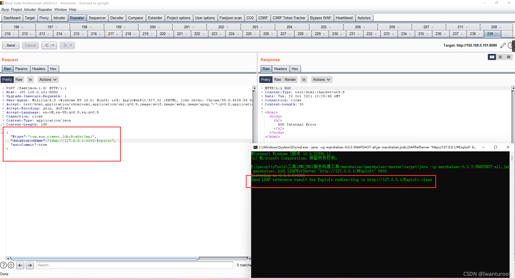The width and height of the screenshot is (515, 279).
Task: Close repeater tab 210
Action: point(14,34)
